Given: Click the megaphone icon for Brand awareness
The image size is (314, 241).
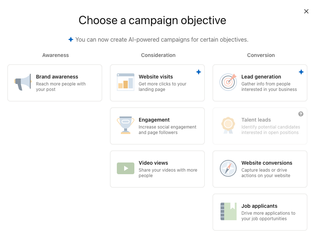Looking at the screenshot, I should click(x=23, y=82).
